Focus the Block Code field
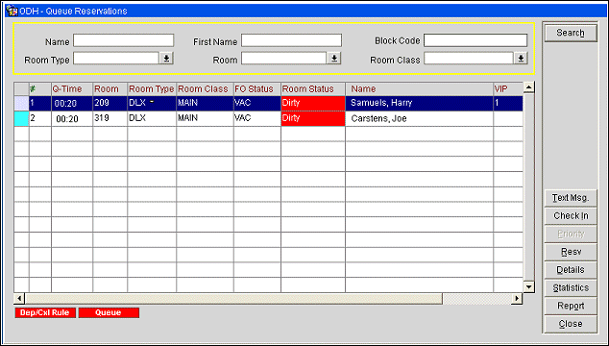 click(475, 40)
